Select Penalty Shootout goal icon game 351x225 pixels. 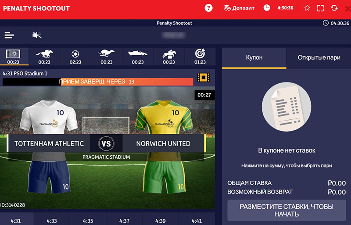[13, 57]
